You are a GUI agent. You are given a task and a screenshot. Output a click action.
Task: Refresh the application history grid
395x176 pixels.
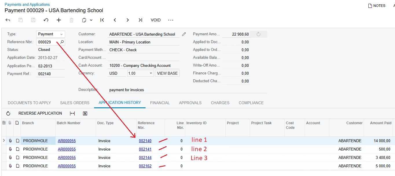click(x=8, y=113)
